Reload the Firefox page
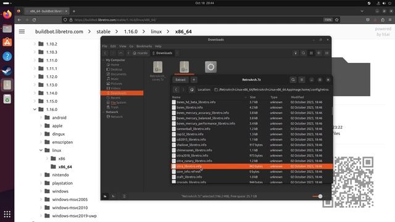Screen dimensions: 395x222 click(35, 20)
